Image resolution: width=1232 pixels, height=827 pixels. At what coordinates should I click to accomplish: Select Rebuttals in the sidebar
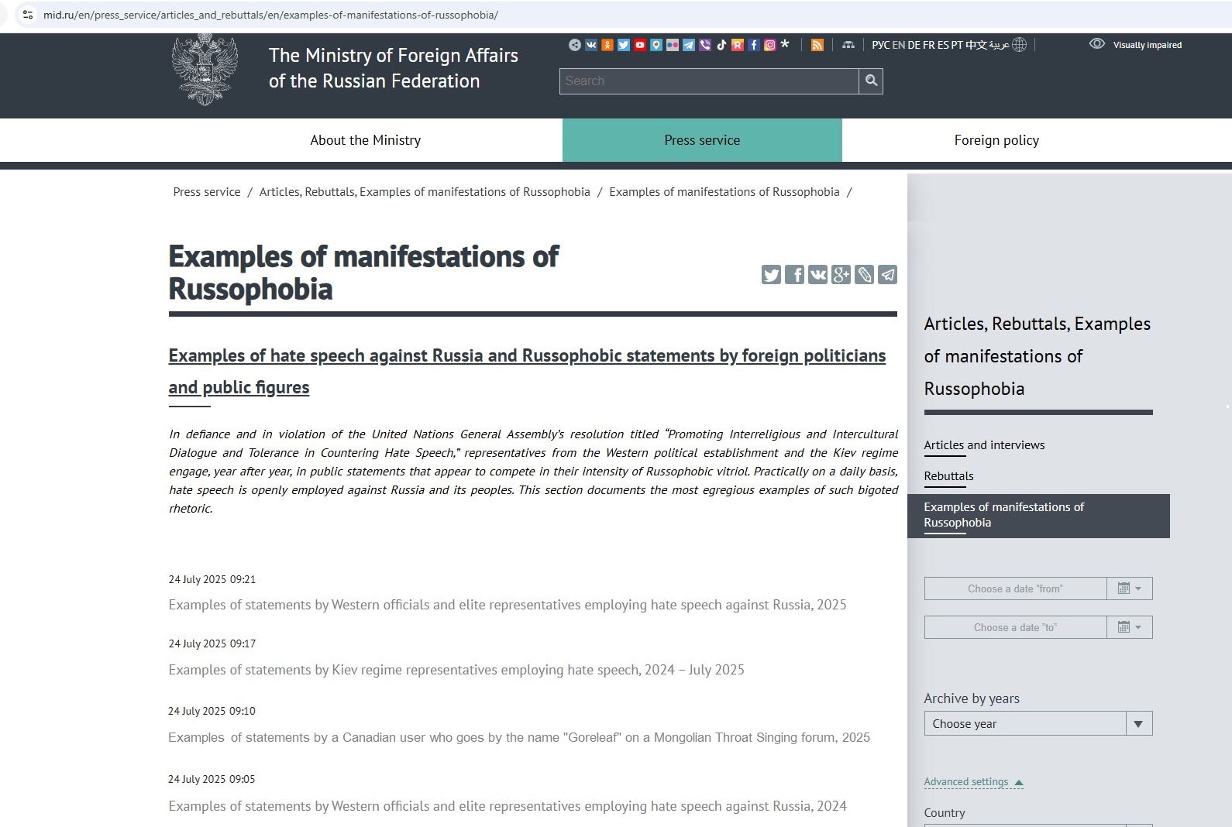(x=948, y=476)
